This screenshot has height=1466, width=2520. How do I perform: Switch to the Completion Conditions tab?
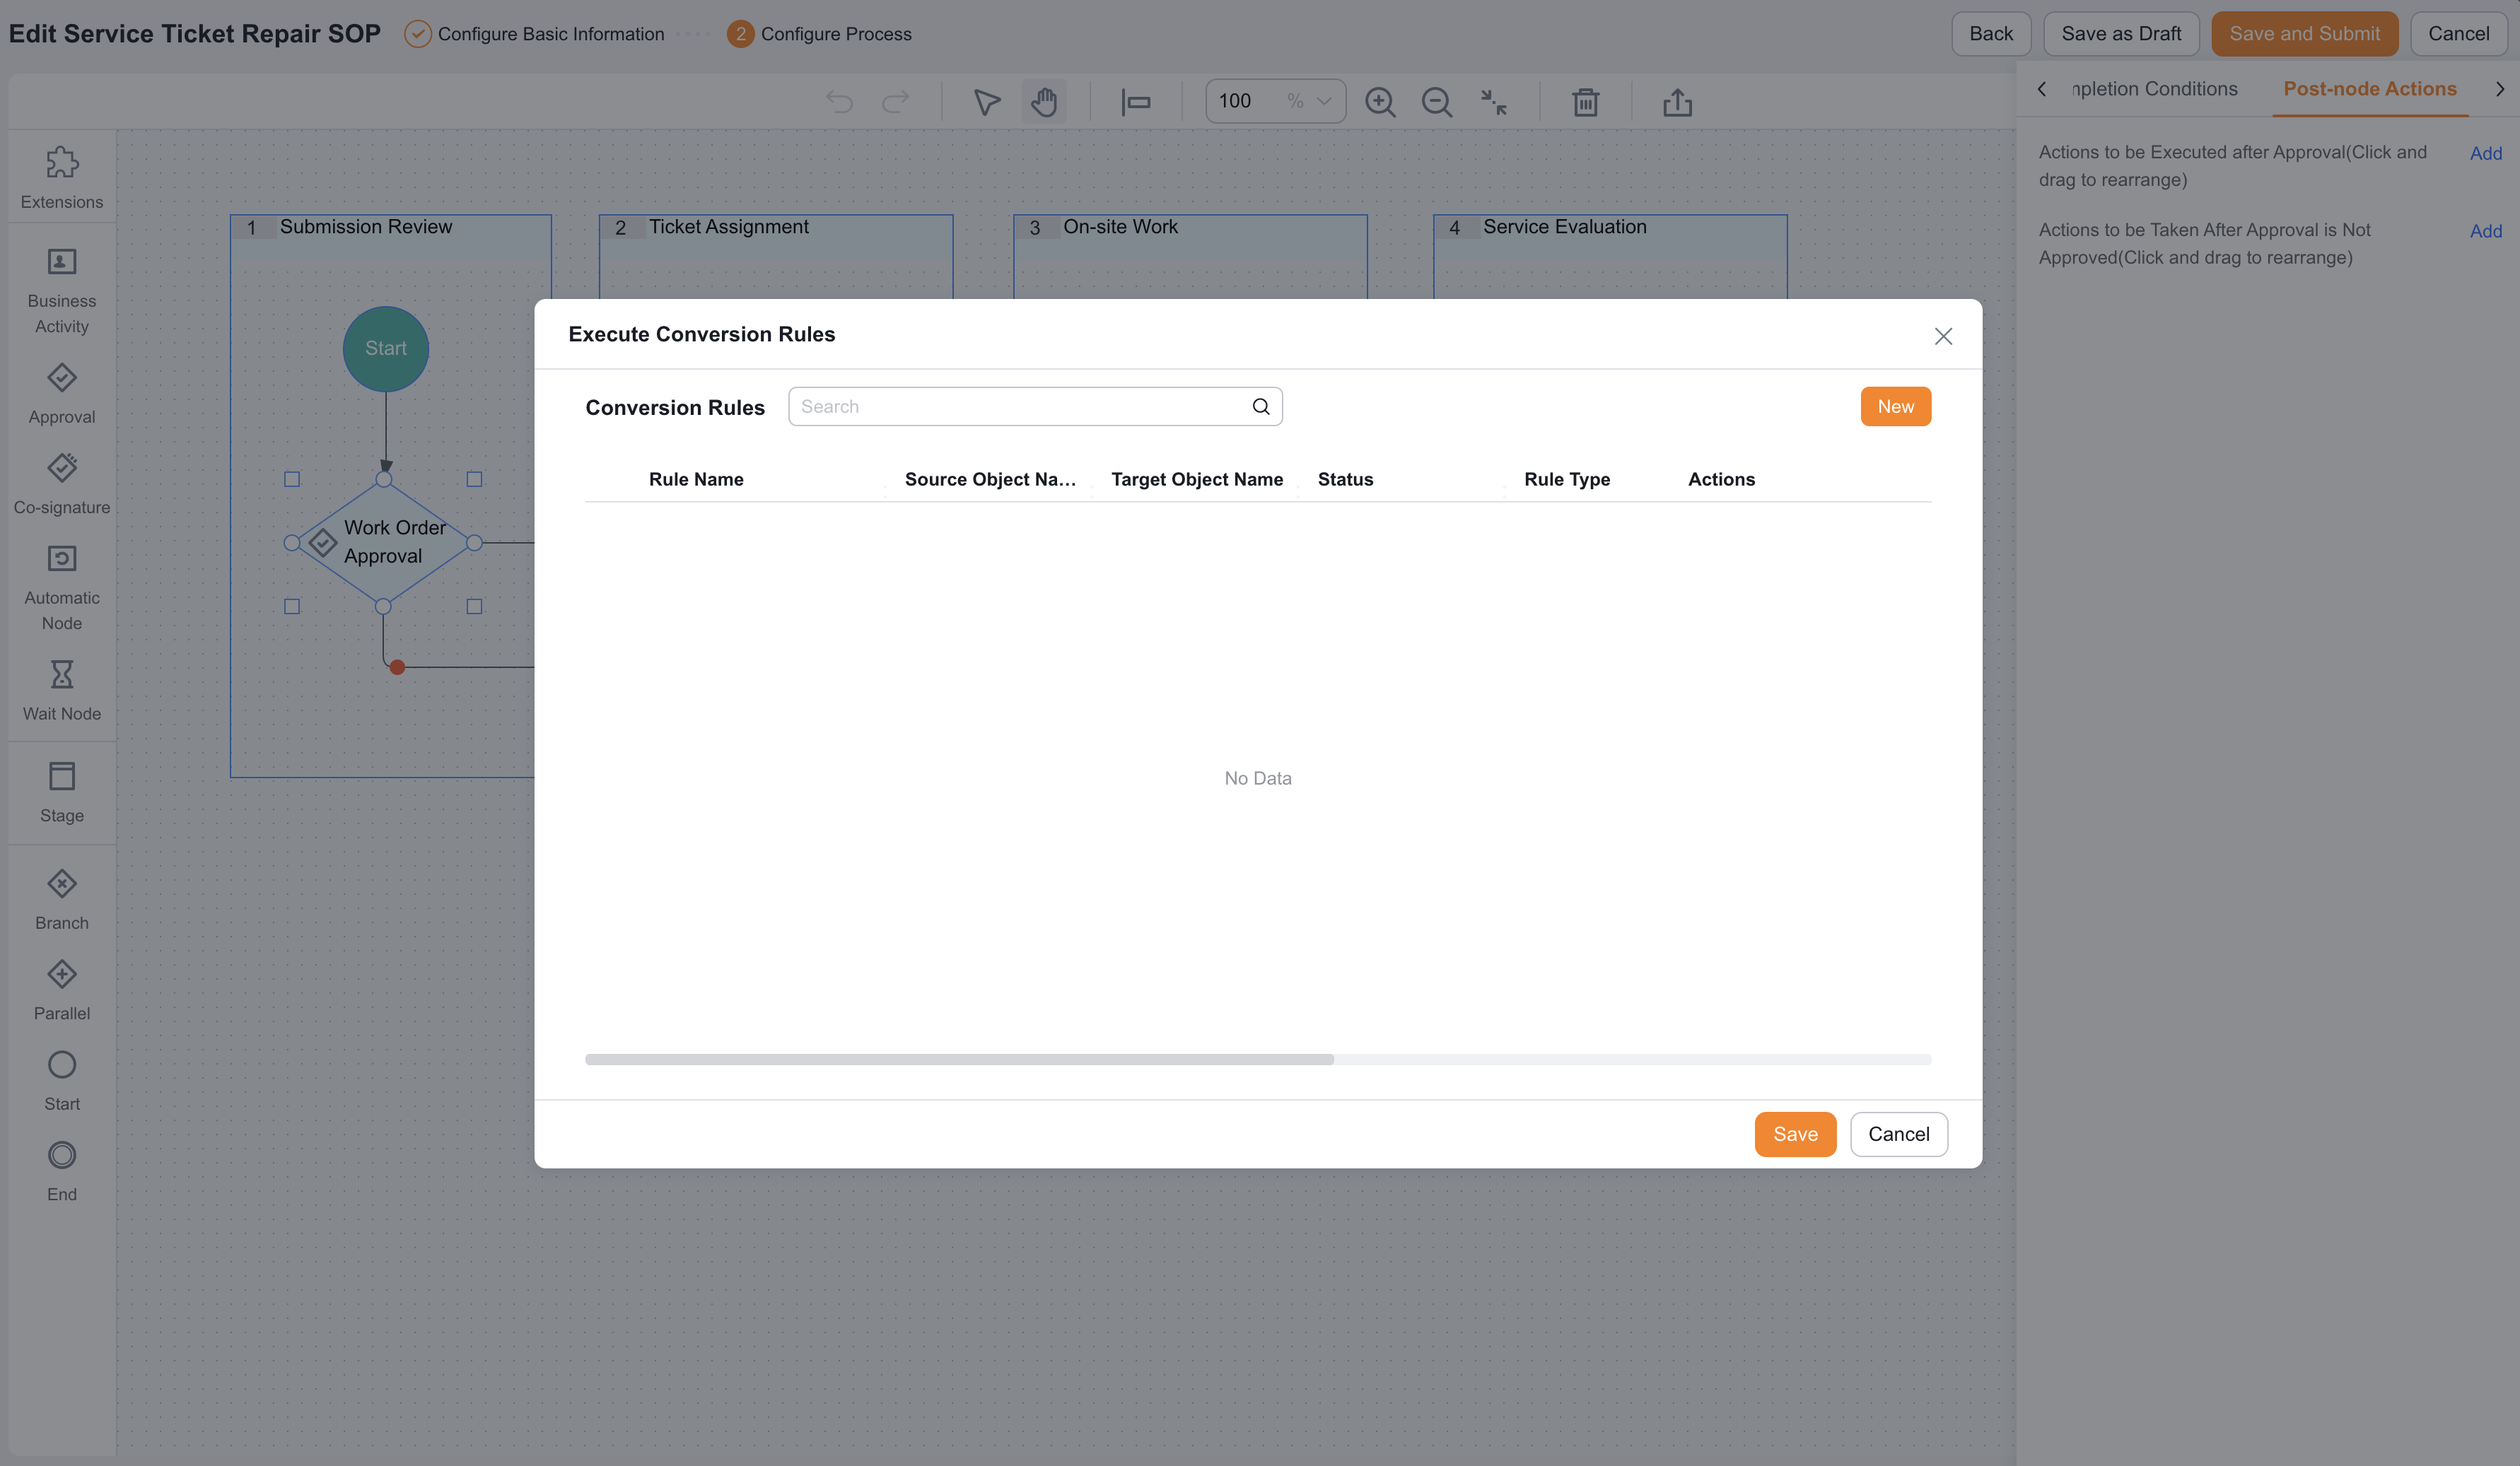point(2155,89)
